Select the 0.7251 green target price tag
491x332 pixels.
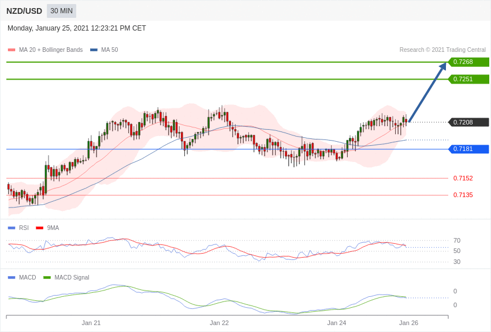coord(469,80)
